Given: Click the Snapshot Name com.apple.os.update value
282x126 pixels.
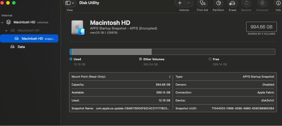Looking at the screenshot, I should coord(133,108).
